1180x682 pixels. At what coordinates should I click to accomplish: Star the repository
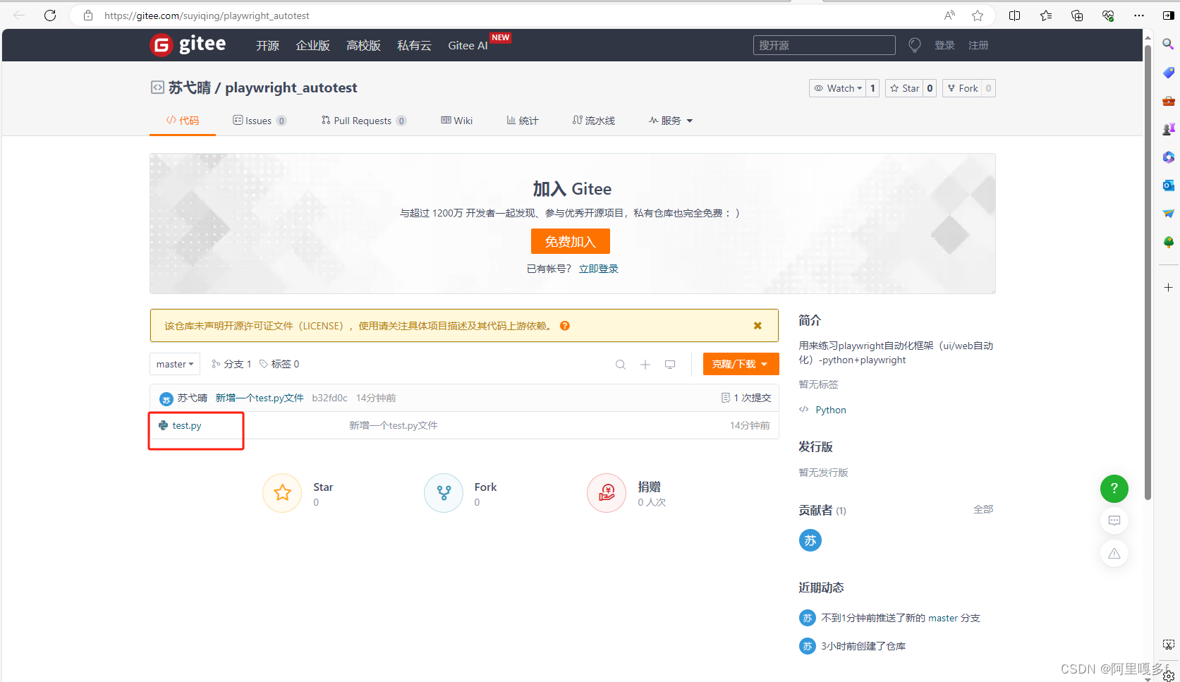pos(904,88)
